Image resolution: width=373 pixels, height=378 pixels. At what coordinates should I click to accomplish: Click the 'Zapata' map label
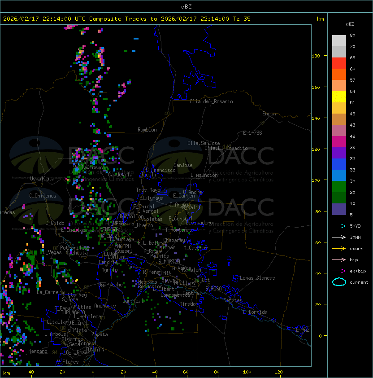point(100,334)
